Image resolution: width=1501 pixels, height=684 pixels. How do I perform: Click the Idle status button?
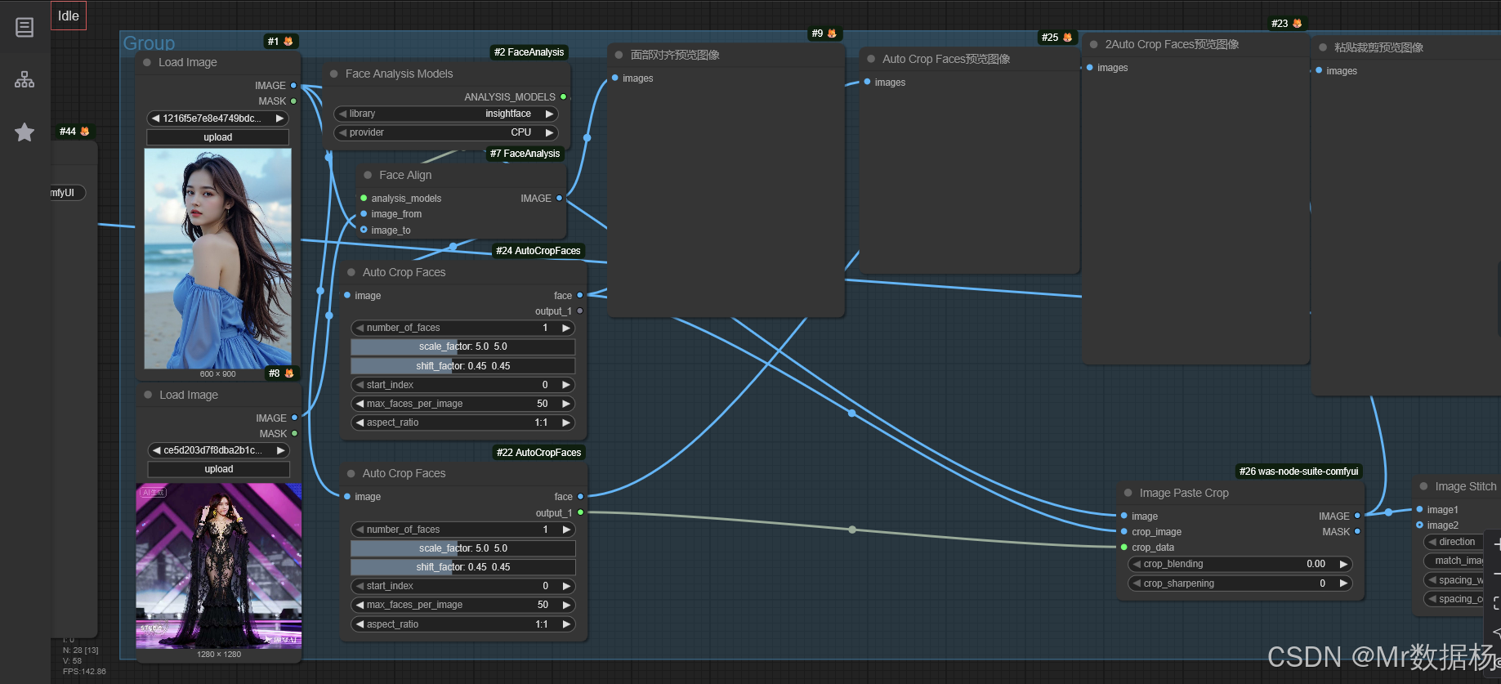(69, 16)
